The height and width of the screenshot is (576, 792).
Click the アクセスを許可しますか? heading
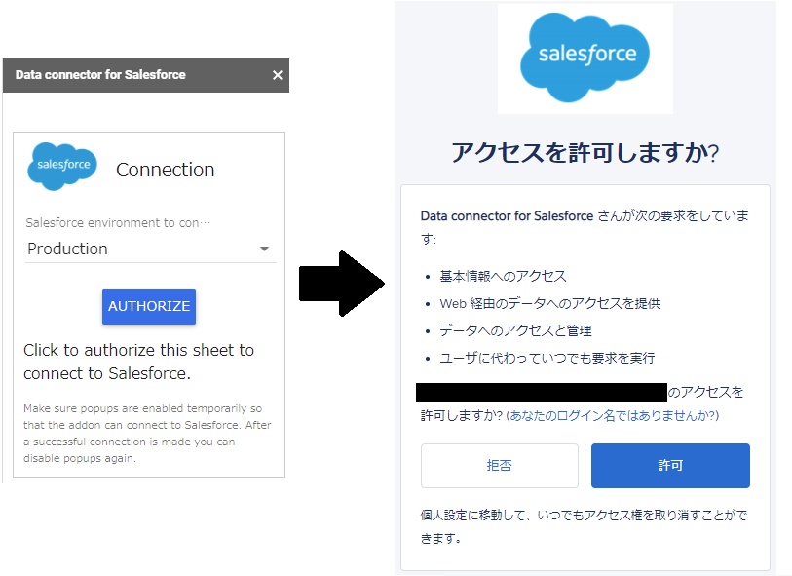585,152
